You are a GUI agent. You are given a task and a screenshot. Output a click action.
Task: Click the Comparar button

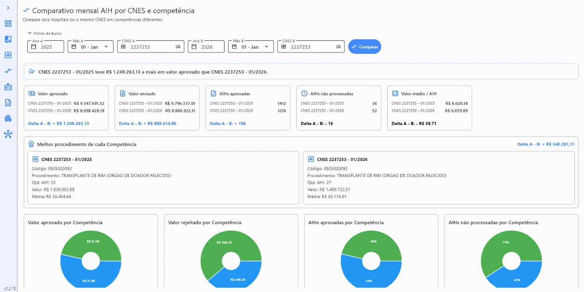pyautogui.click(x=365, y=47)
